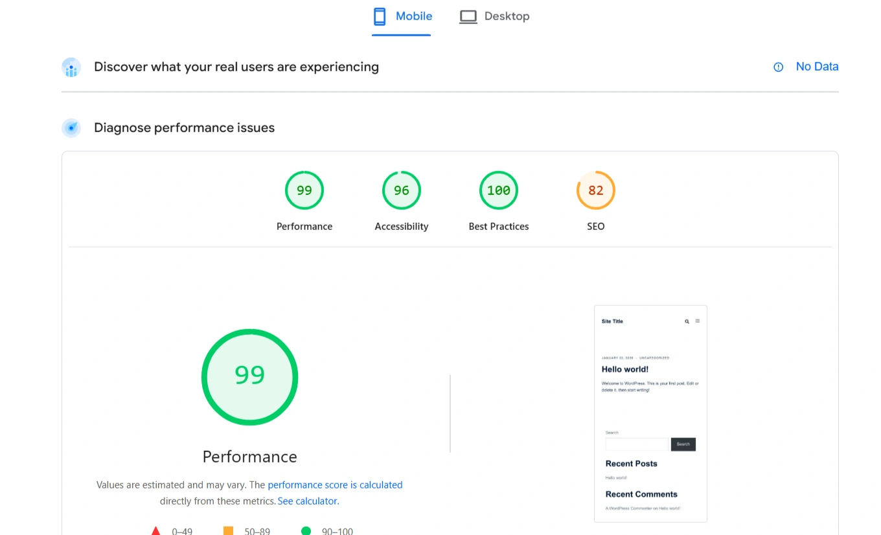Click the Discover what your real users heading

point(236,67)
